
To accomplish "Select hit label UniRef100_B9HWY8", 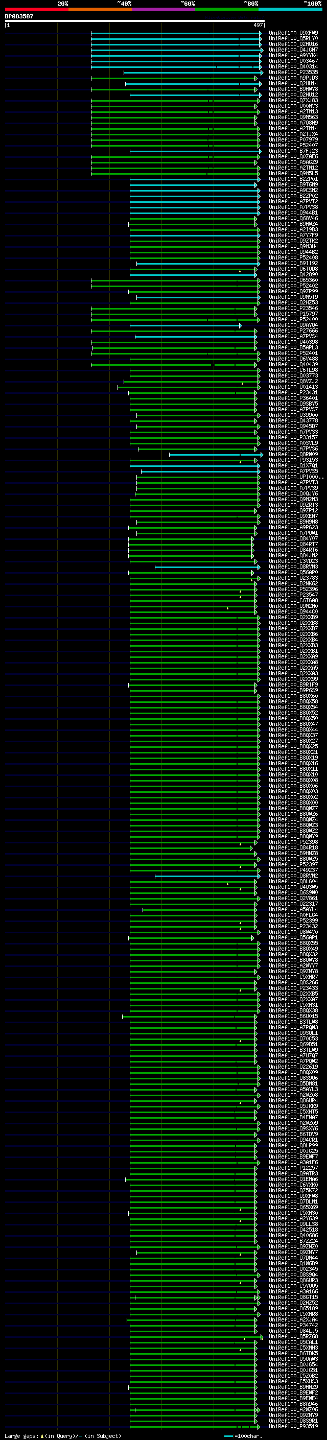I will point(293,89).
